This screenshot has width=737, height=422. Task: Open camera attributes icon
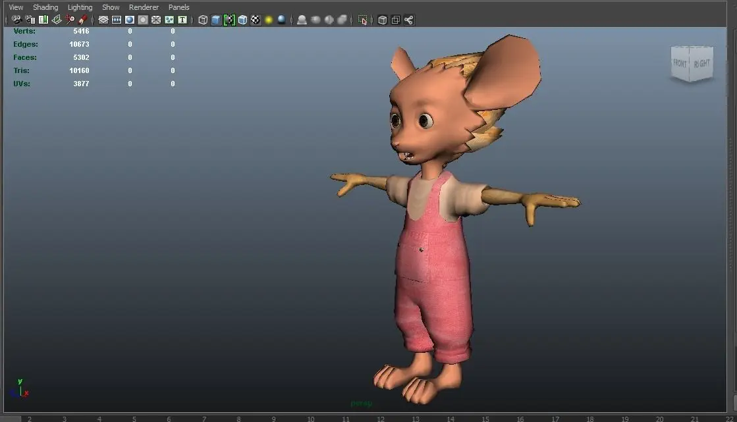30,20
